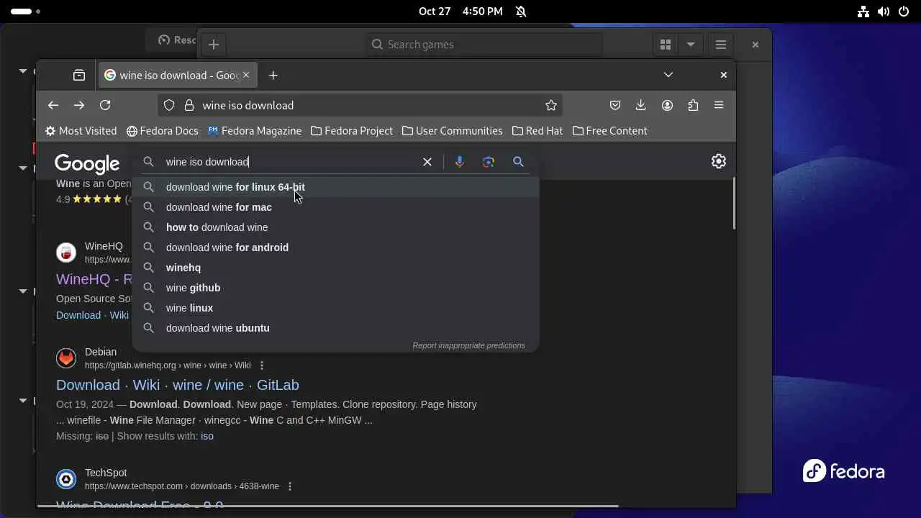Open the Save to Pocket icon

[615, 105]
